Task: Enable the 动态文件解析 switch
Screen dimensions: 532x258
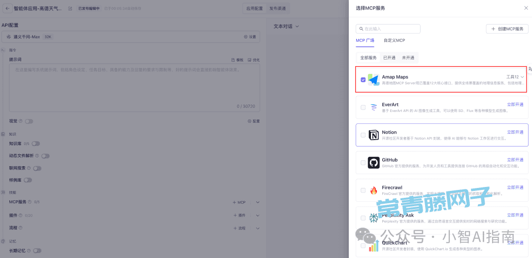Action: pos(45,156)
